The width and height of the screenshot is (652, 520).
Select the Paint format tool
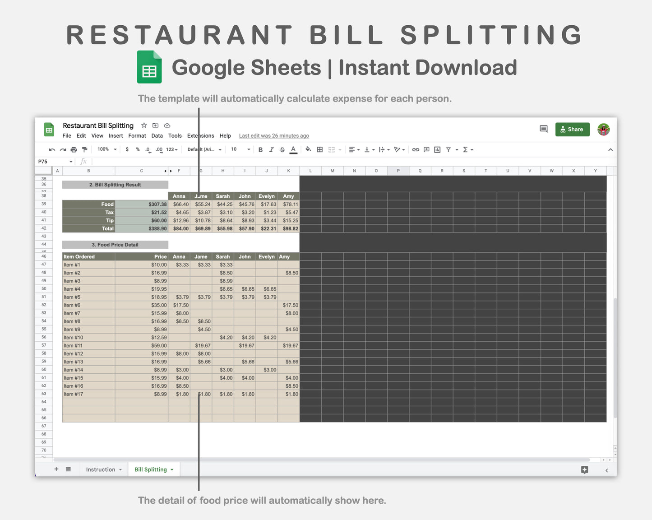(x=84, y=149)
